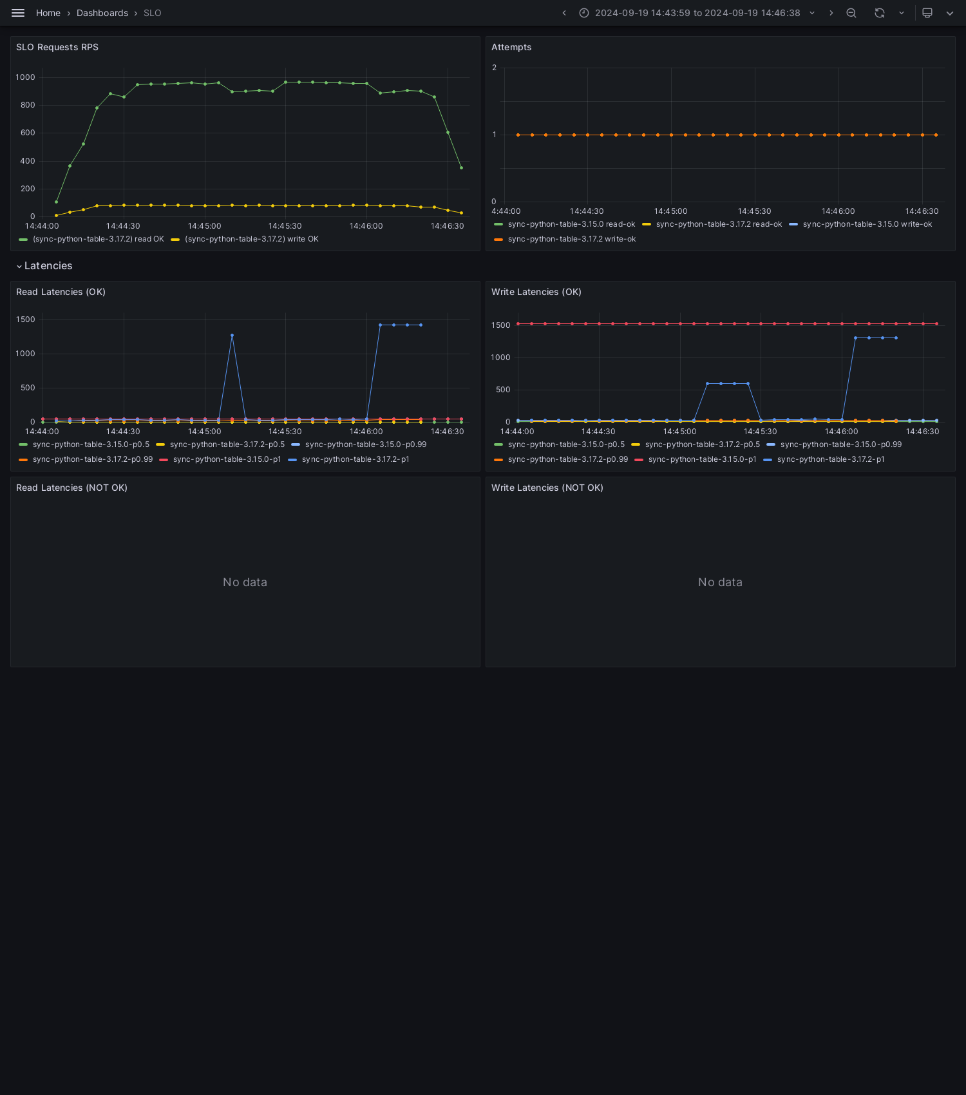The image size is (966, 1095).
Task: Open Dashboards breadcrumb link
Action: click(x=102, y=13)
